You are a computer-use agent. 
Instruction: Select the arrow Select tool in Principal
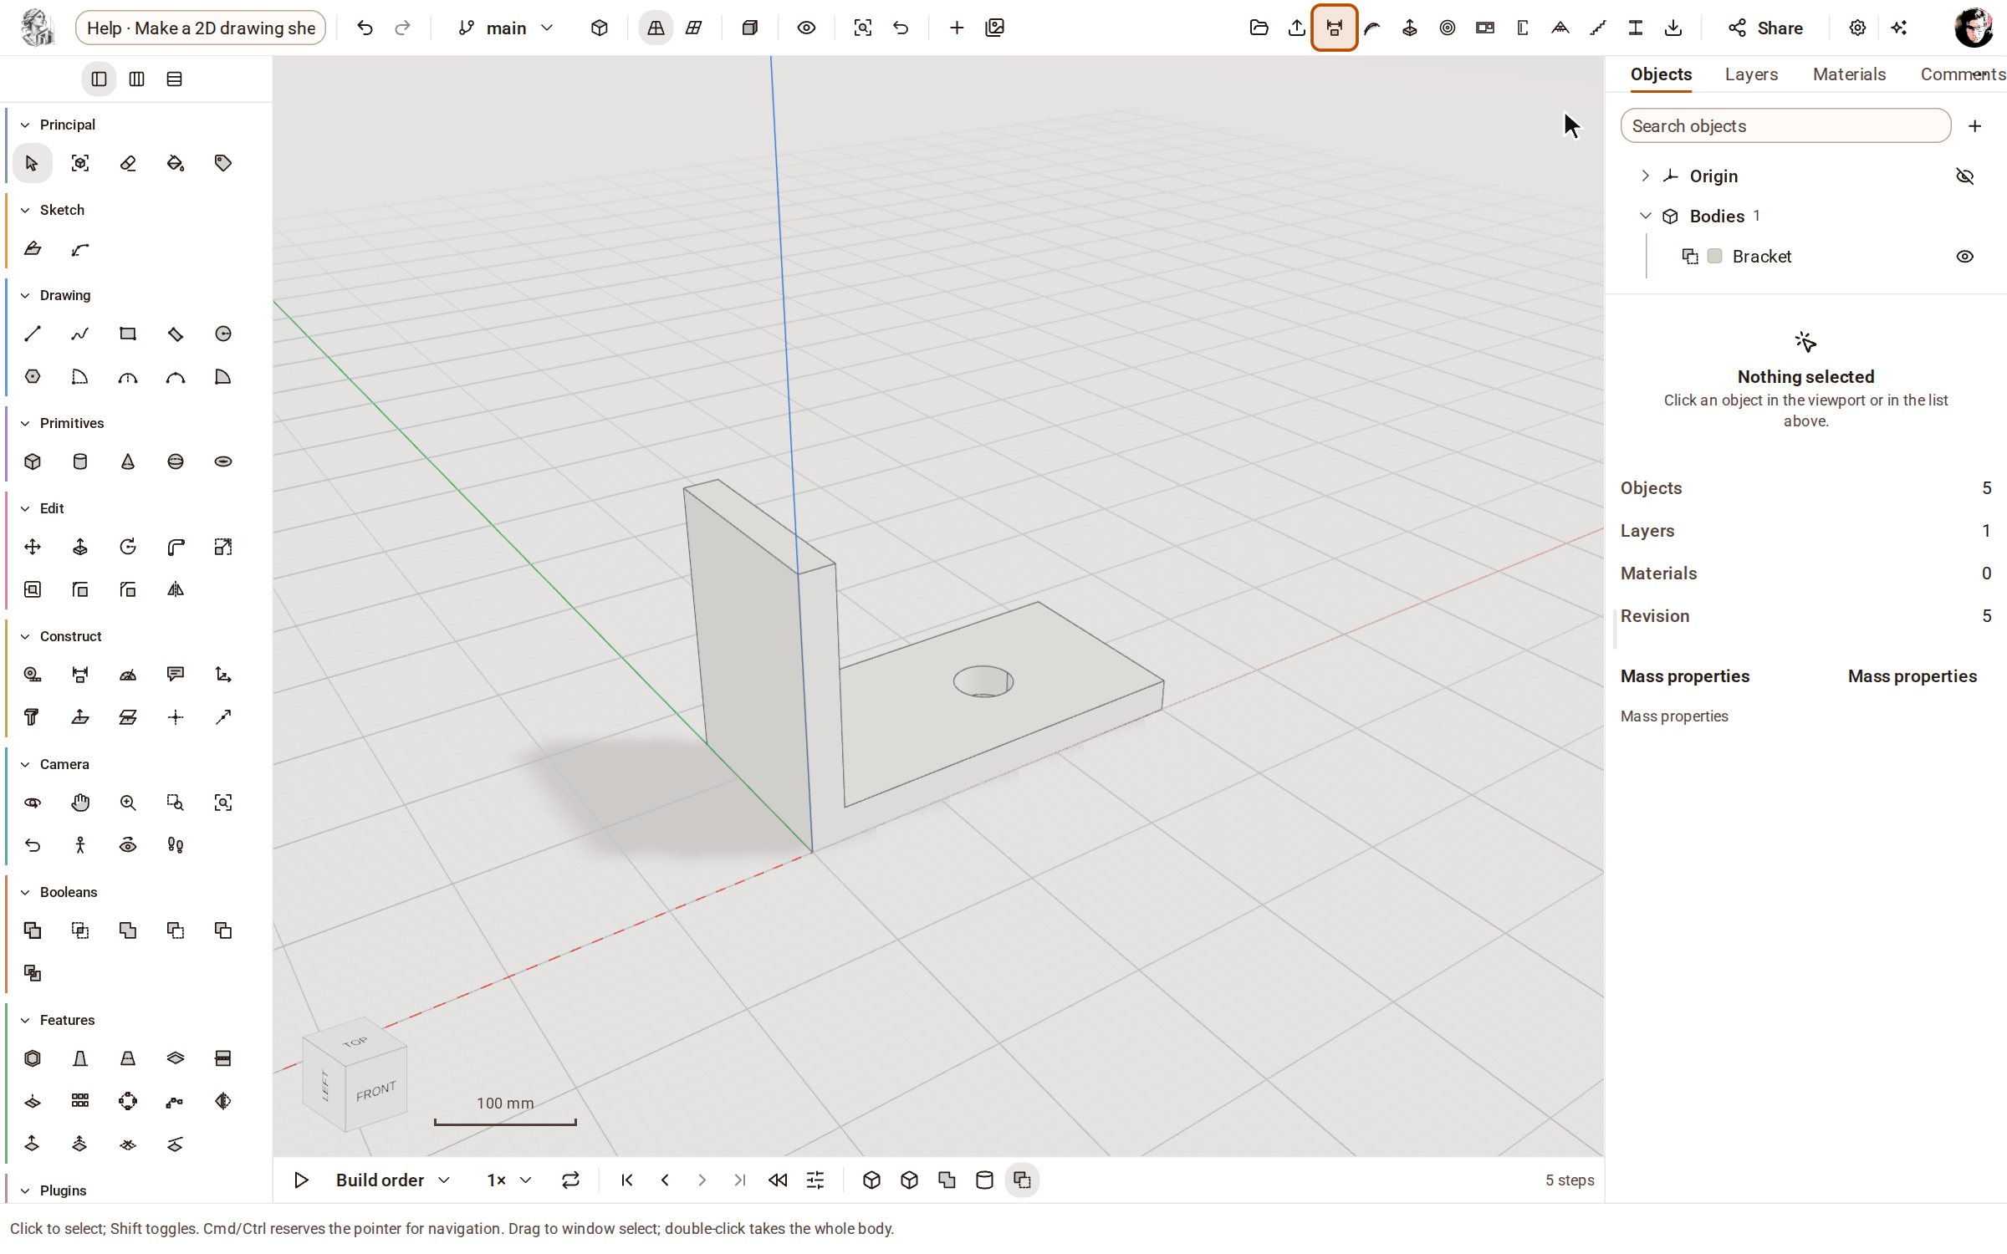click(x=33, y=163)
